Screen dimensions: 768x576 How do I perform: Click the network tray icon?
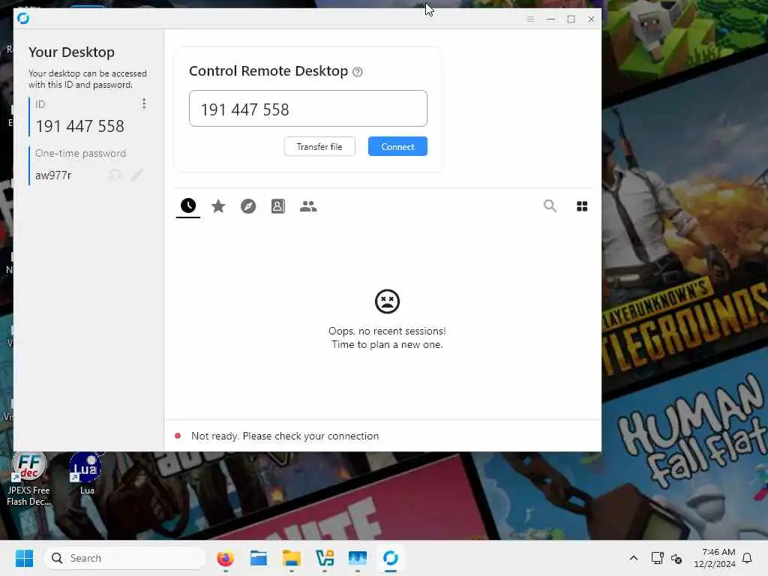657,558
